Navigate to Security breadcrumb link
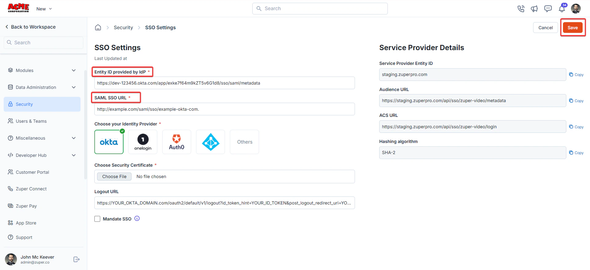The width and height of the screenshot is (590, 270). click(x=123, y=27)
